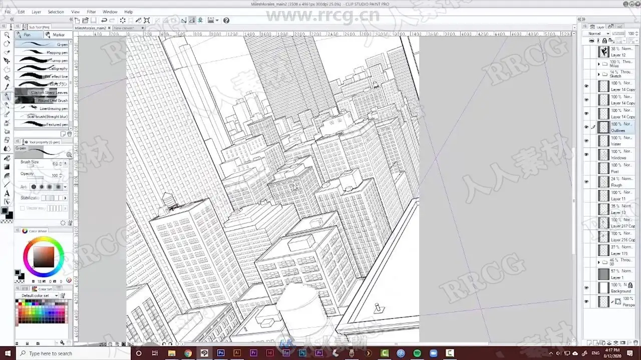Open the Filter menu

coord(91,12)
